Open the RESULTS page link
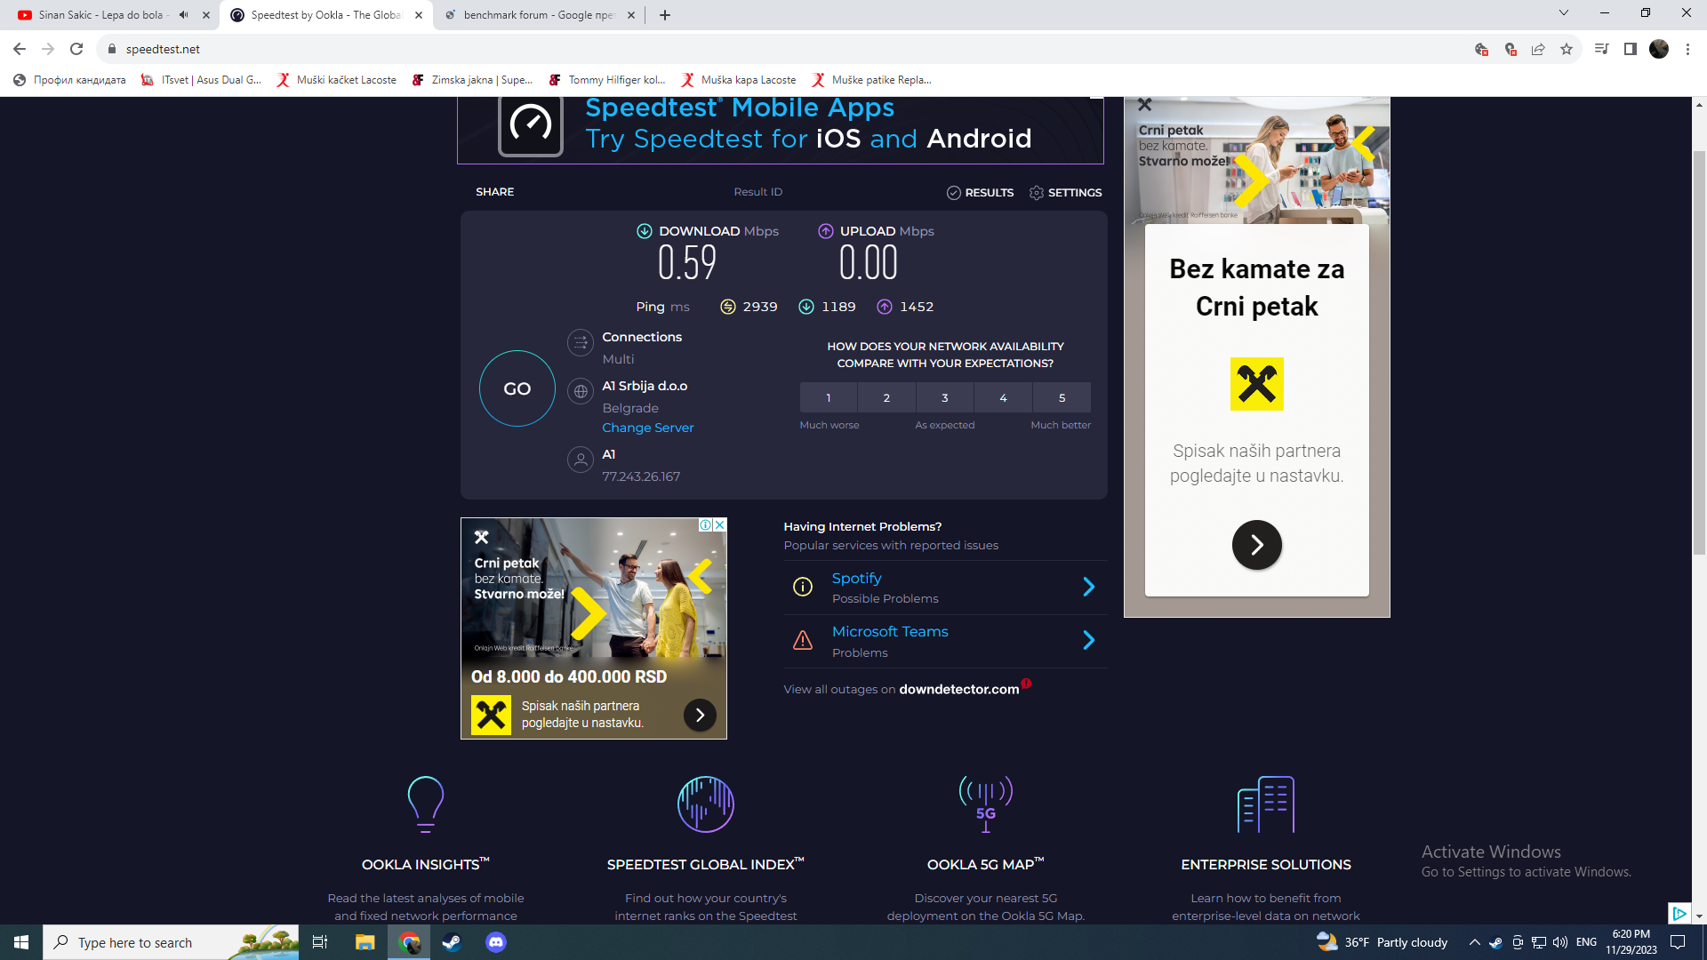1707x960 pixels. point(980,193)
